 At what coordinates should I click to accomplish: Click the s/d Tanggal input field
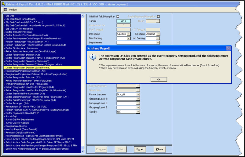click(153, 30)
